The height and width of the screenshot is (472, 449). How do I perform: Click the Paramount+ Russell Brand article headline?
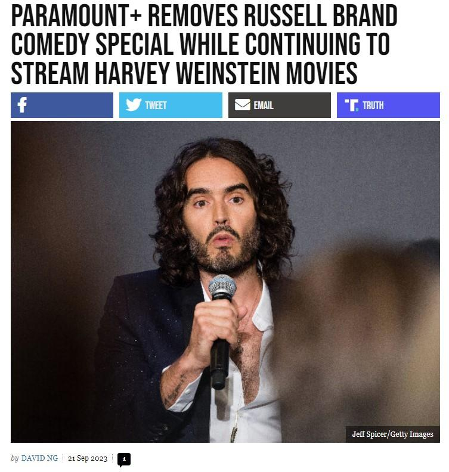[204, 44]
